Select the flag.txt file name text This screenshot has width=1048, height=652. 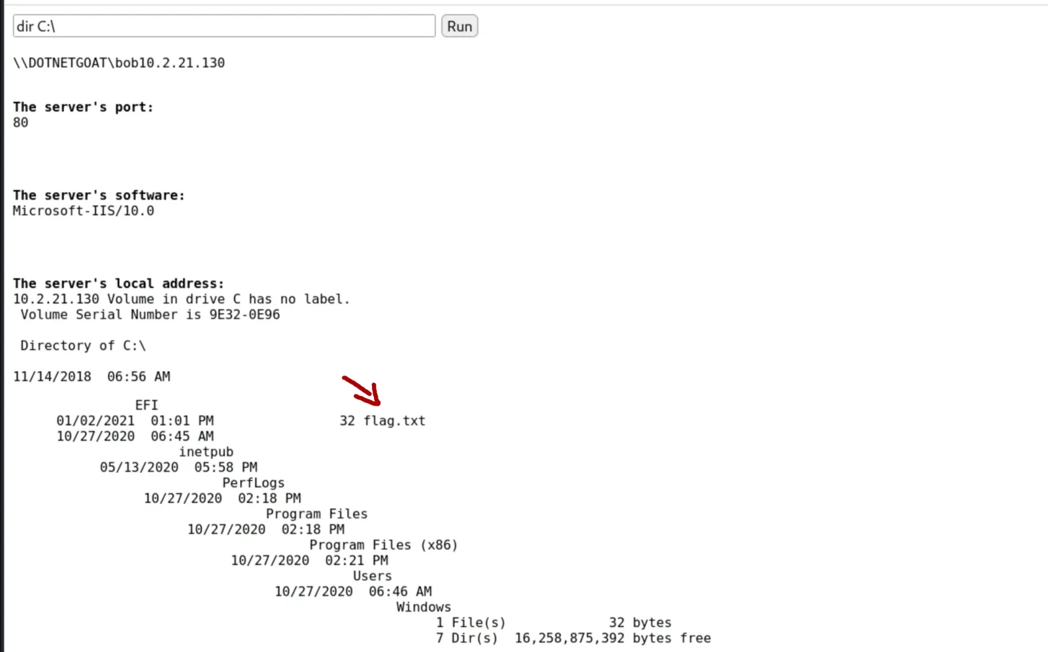pos(394,421)
